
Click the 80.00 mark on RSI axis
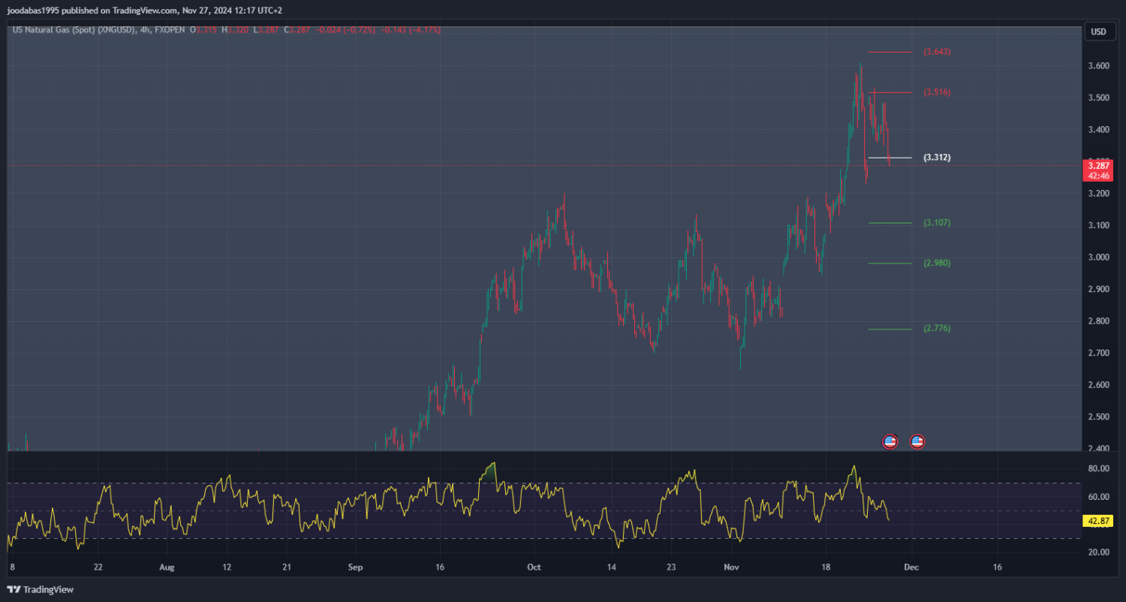(1097, 469)
